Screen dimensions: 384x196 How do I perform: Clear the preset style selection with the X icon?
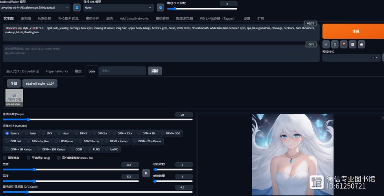tap(373, 58)
